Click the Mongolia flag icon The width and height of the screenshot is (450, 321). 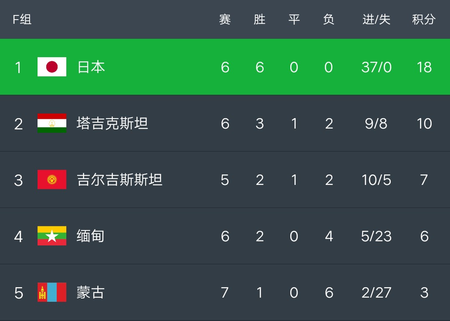point(52,292)
